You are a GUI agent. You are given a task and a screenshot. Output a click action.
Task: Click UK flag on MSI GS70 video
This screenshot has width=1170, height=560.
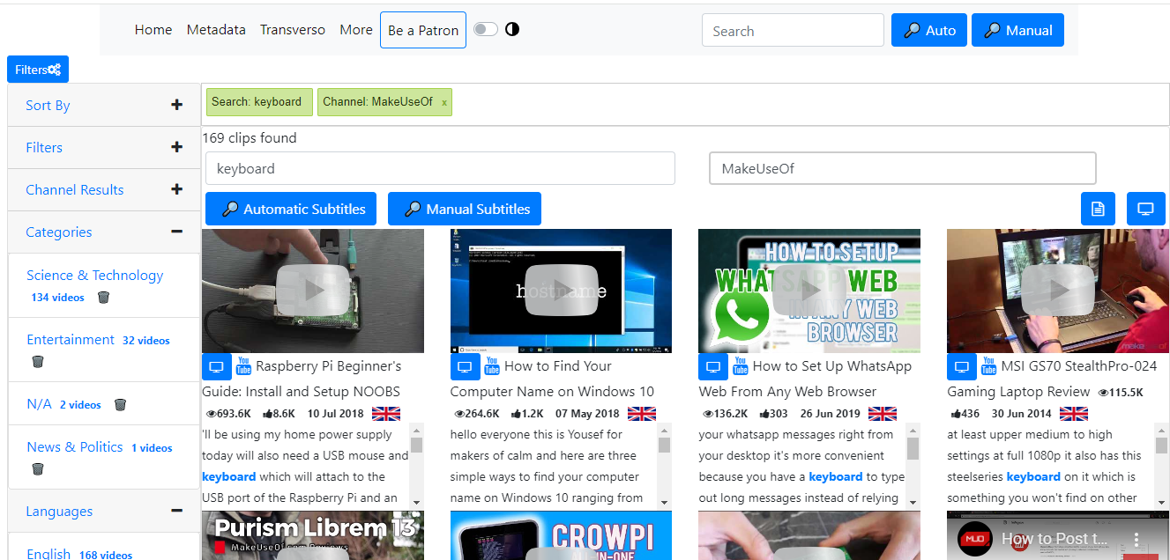[x=1074, y=414]
